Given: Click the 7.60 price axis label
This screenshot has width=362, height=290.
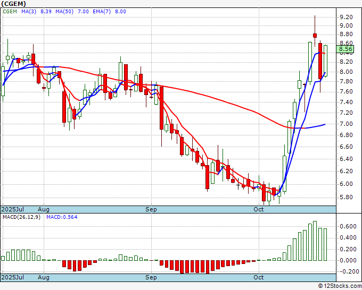Looking at the screenshot, I should (x=346, y=92).
